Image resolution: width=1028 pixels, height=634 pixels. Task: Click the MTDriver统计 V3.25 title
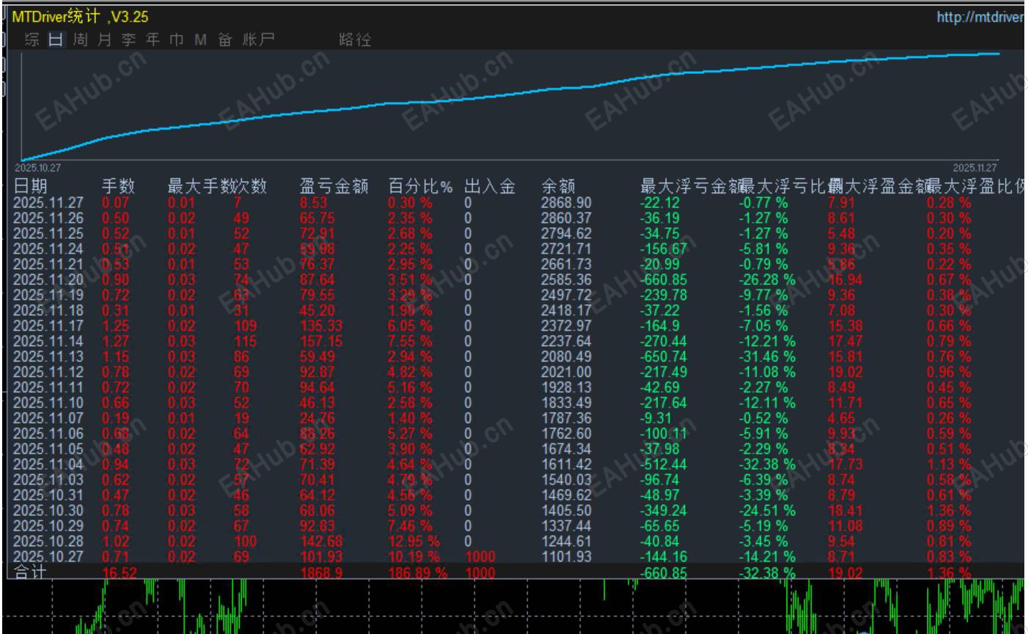point(80,17)
